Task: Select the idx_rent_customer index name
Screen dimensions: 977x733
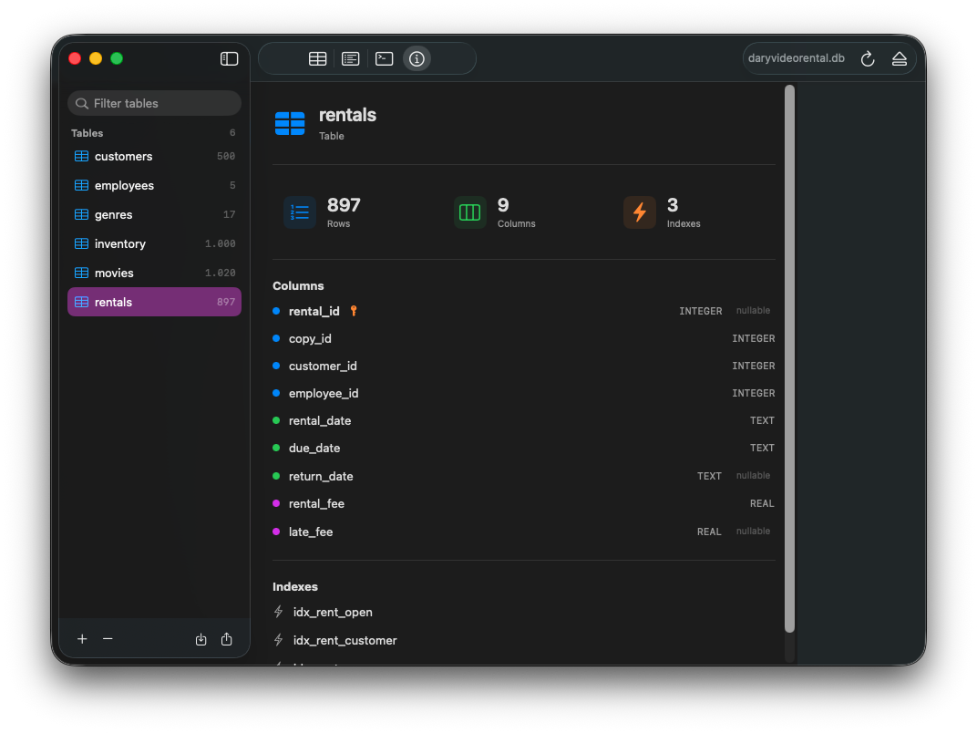Action: 345,640
